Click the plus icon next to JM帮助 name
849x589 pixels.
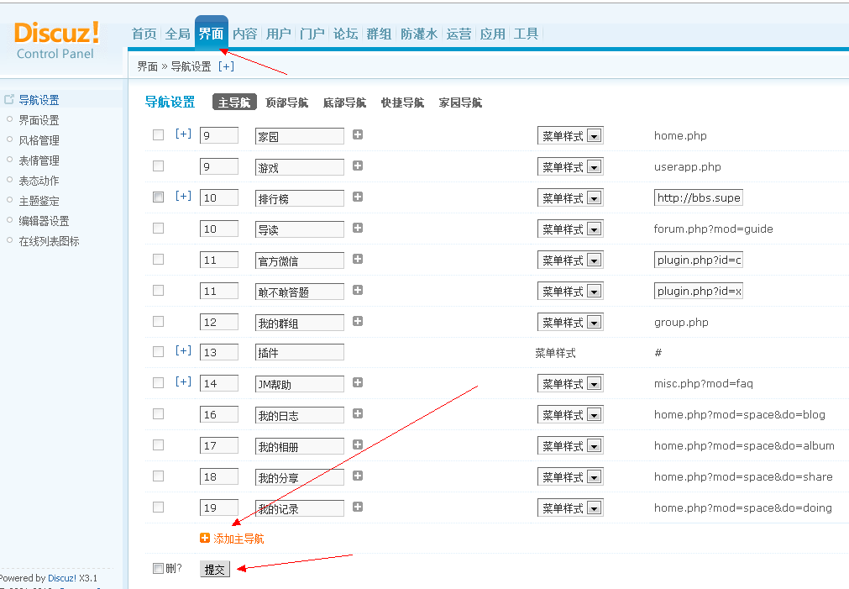pos(358,382)
